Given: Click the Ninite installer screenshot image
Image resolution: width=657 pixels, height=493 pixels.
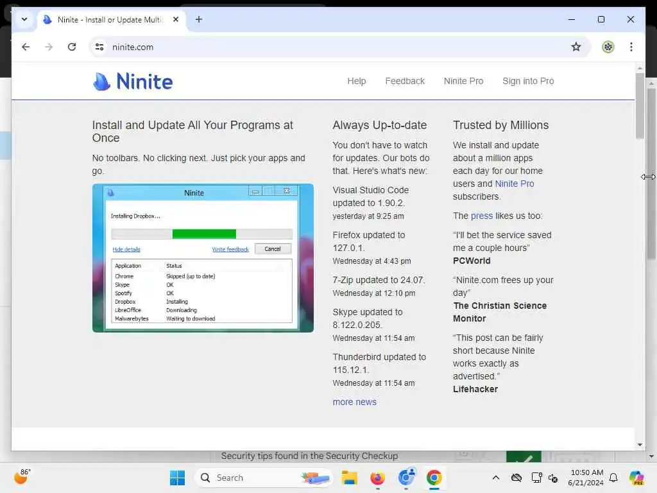Looking at the screenshot, I should (203, 258).
